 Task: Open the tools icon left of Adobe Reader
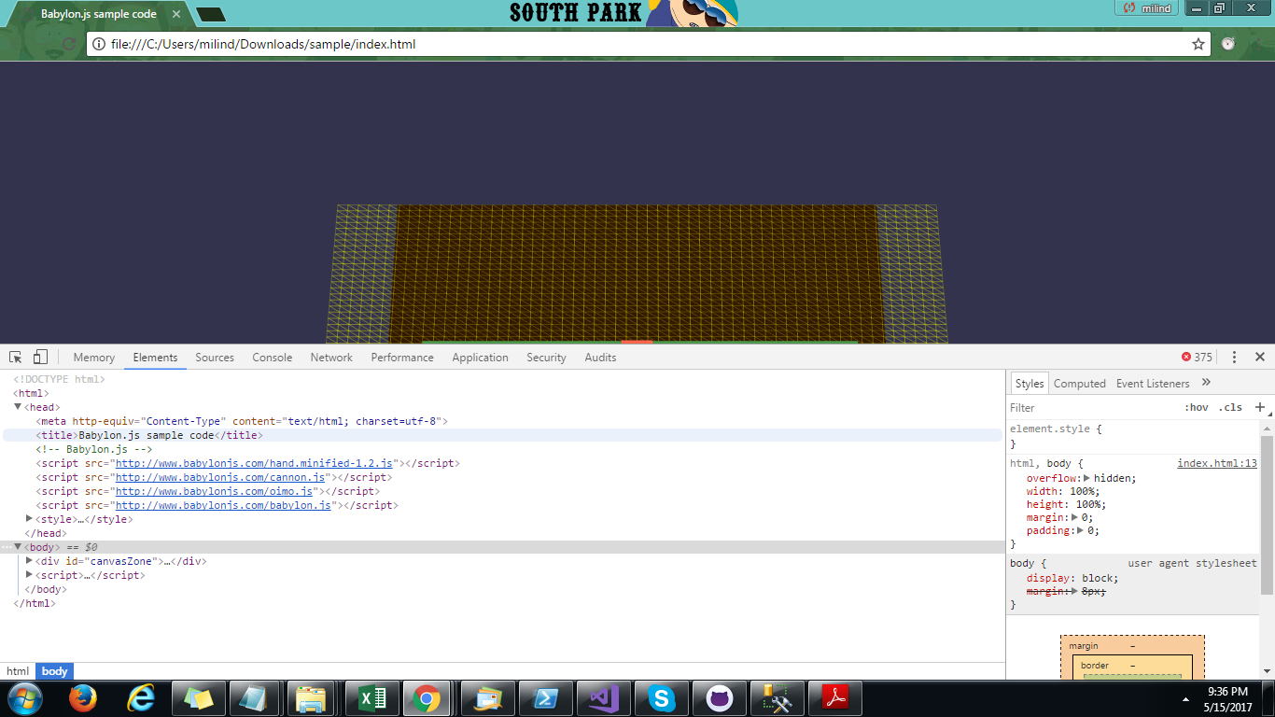[x=777, y=698]
